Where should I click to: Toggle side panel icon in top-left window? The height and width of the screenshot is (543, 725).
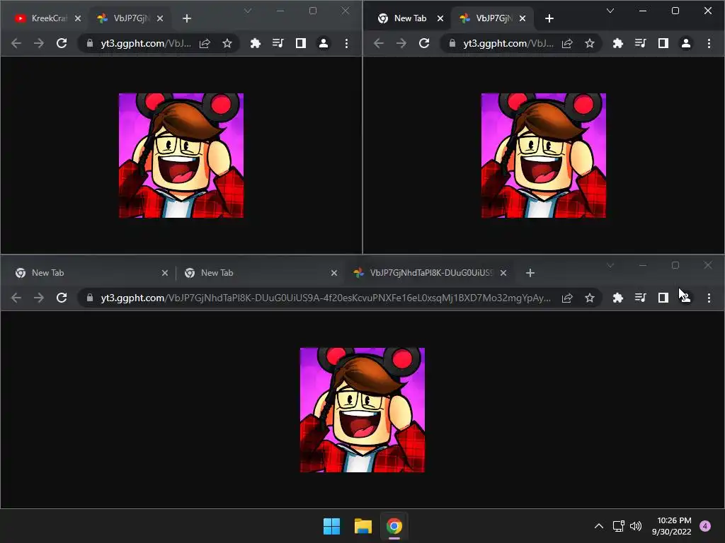pos(300,43)
